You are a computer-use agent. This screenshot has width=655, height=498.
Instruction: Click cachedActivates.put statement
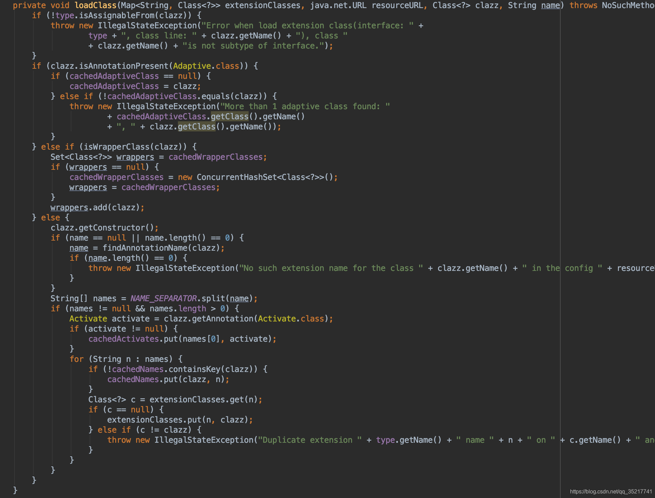pos(182,339)
